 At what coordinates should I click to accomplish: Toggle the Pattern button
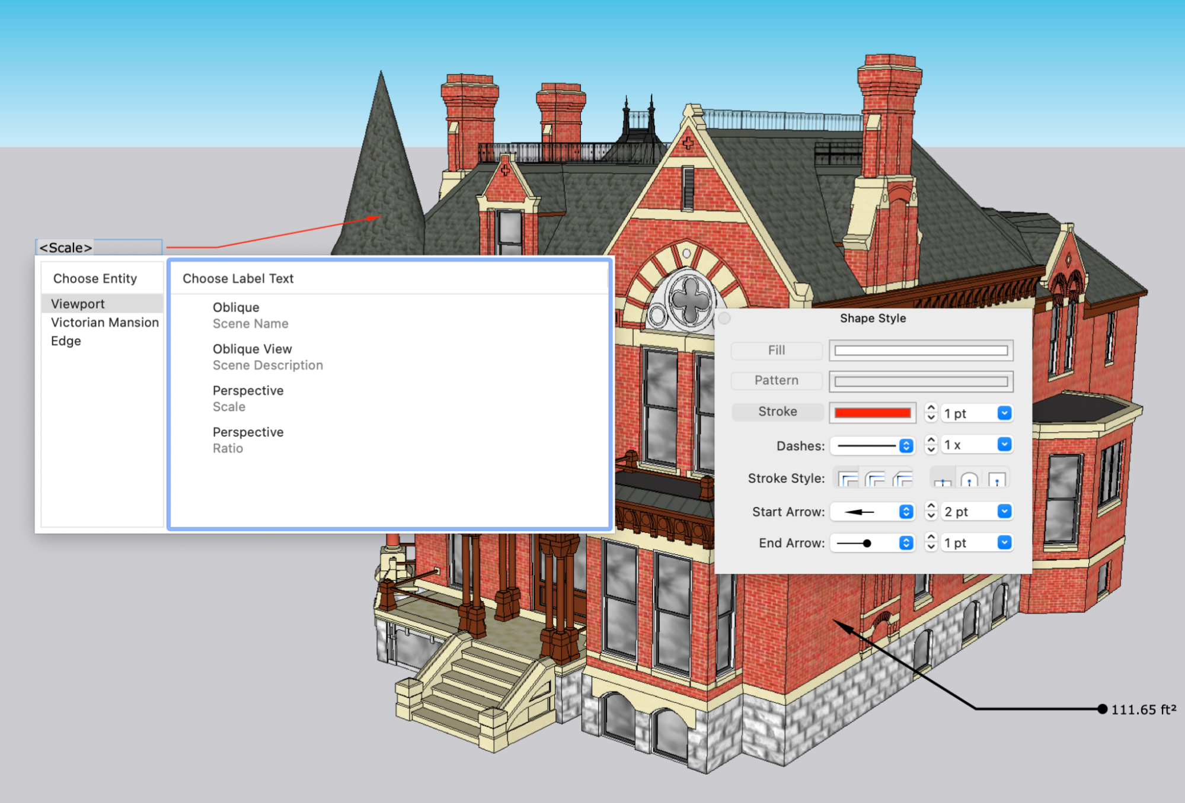click(x=776, y=381)
